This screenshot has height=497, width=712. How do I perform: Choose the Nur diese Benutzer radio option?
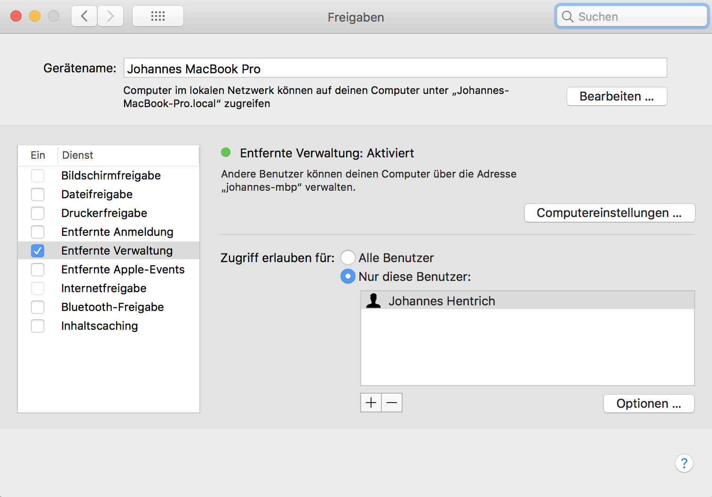pos(348,276)
